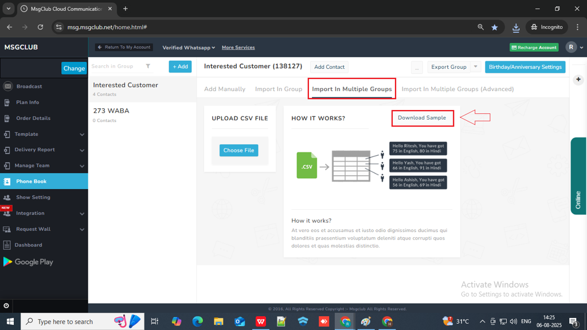Switch to the Add Manually tab
587x330 pixels.
(225, 89)
